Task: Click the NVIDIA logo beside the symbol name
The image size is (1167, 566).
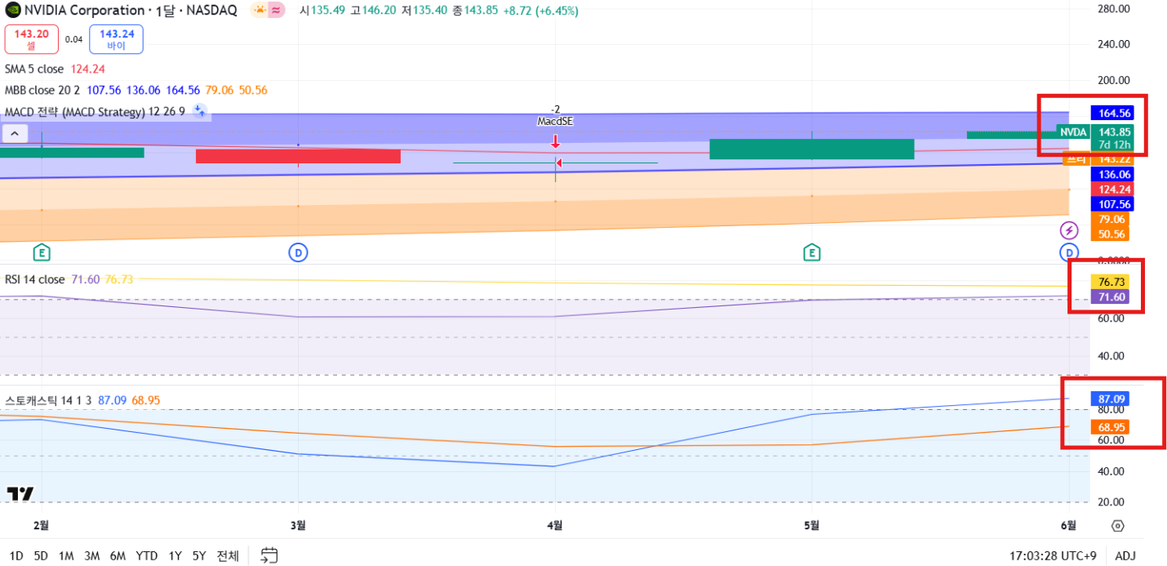Action: point(13,11)
